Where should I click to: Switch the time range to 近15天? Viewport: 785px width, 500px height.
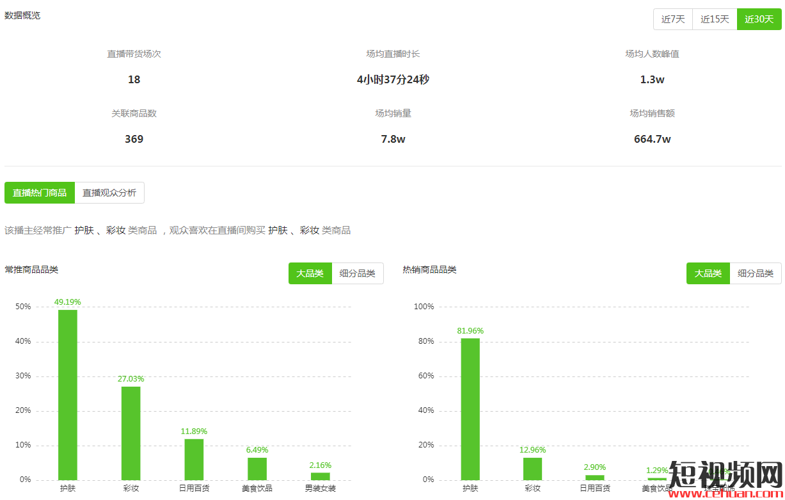coord(715,19)
